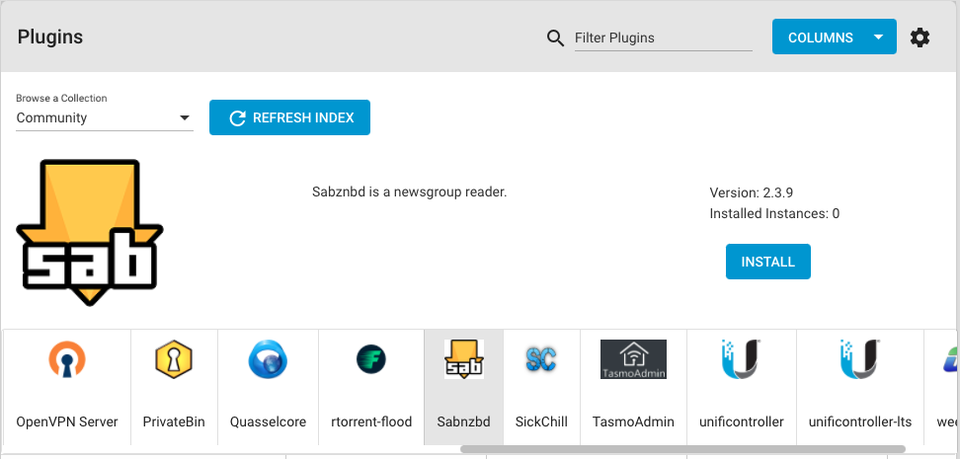This screenshot has width=960, height=459.
Task: Select the TasmoAdmin plugin icon
Action: click(x=633, y=360)
